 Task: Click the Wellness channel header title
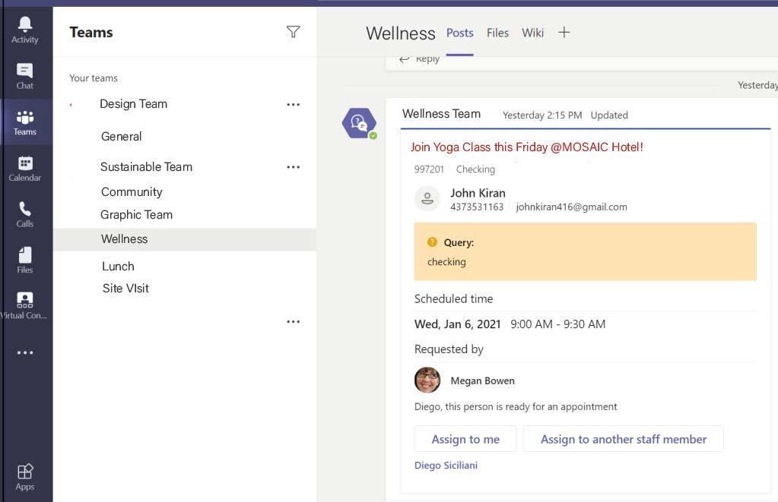pyautogui.click(x=401, y=33)
